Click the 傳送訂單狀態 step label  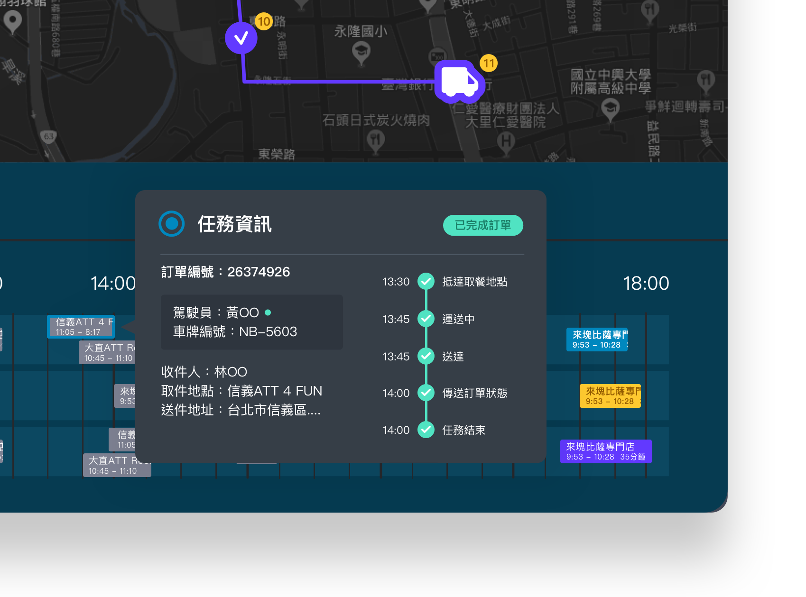tap(474, 393)
